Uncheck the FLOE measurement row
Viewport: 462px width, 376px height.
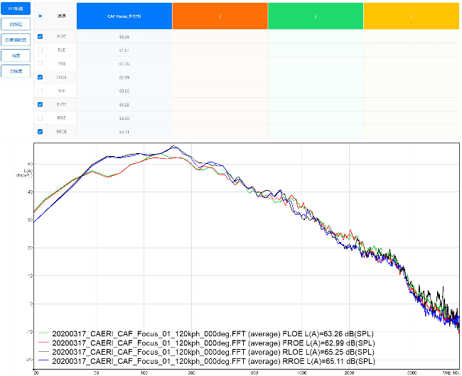40,36
